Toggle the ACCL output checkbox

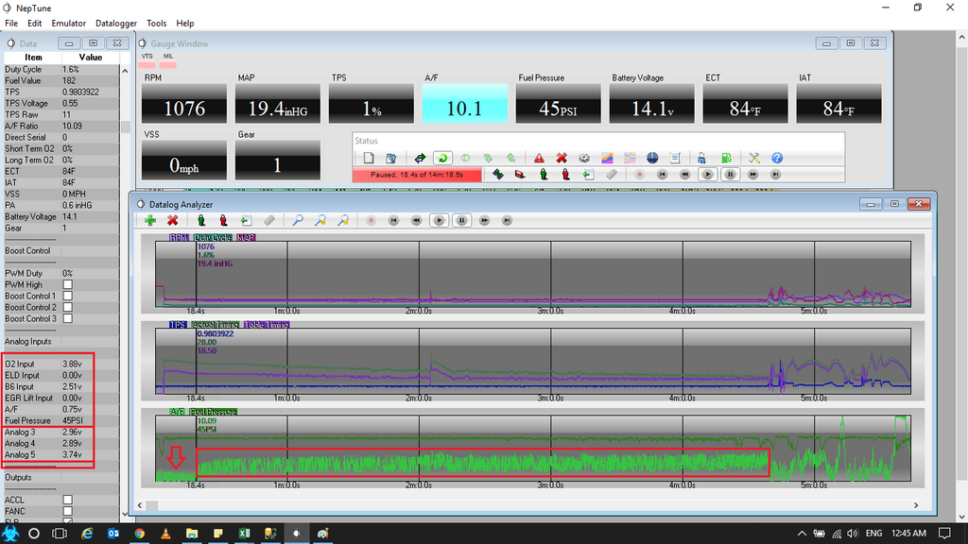[68, 501]
